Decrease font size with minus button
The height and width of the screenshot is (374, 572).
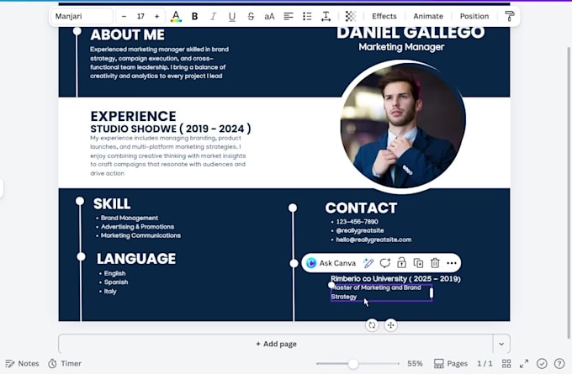124,17
